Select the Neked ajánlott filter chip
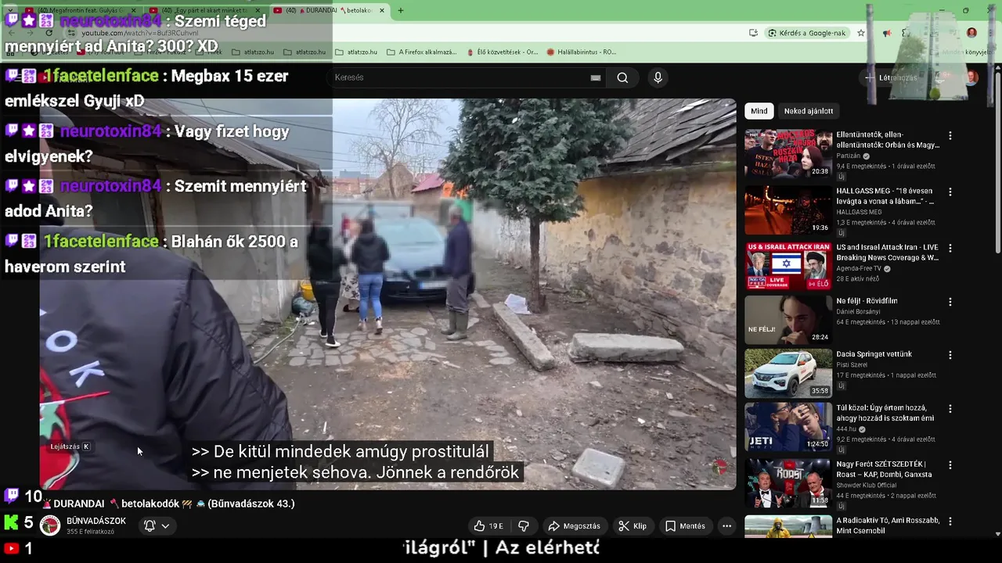Image resolution: width=1002 pixels, height=563 pixels. click(809, 111)
